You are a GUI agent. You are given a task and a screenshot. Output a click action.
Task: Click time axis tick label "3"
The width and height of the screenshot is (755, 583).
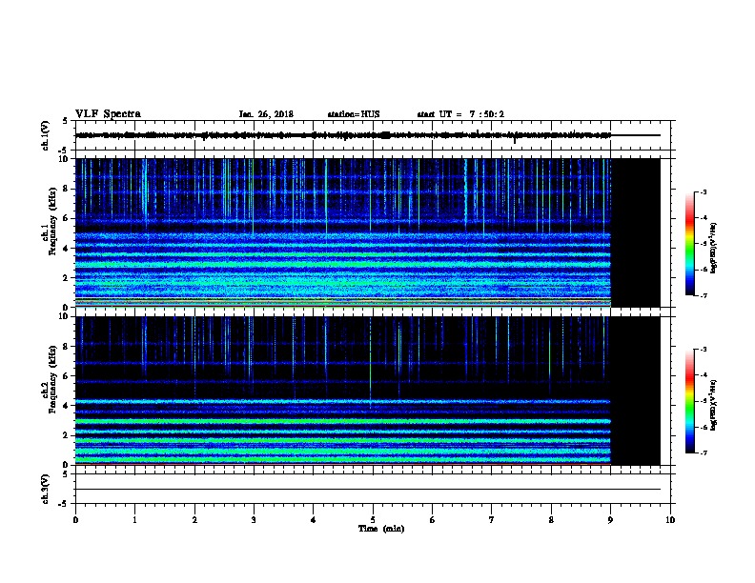tap(254, 520)
